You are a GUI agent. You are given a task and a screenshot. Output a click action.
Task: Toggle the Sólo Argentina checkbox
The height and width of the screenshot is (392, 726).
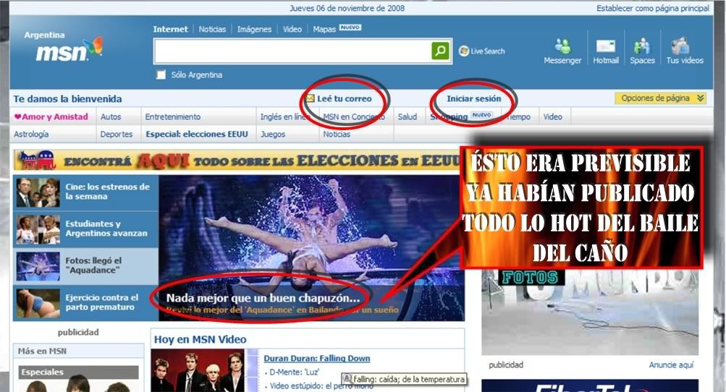click(161, 74)
